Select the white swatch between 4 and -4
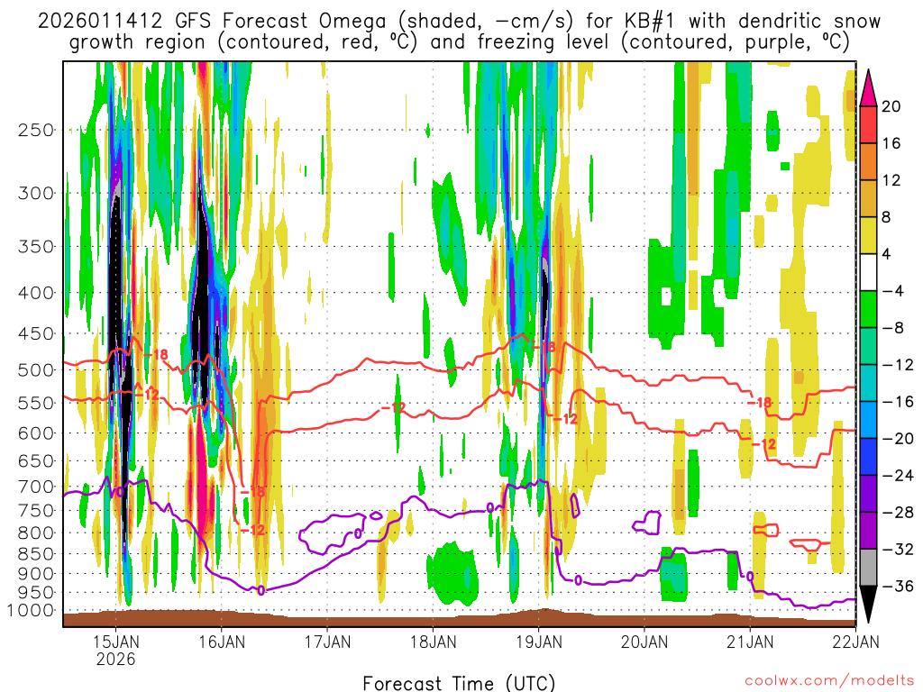The image size is (923, 692). coord(871,272)
